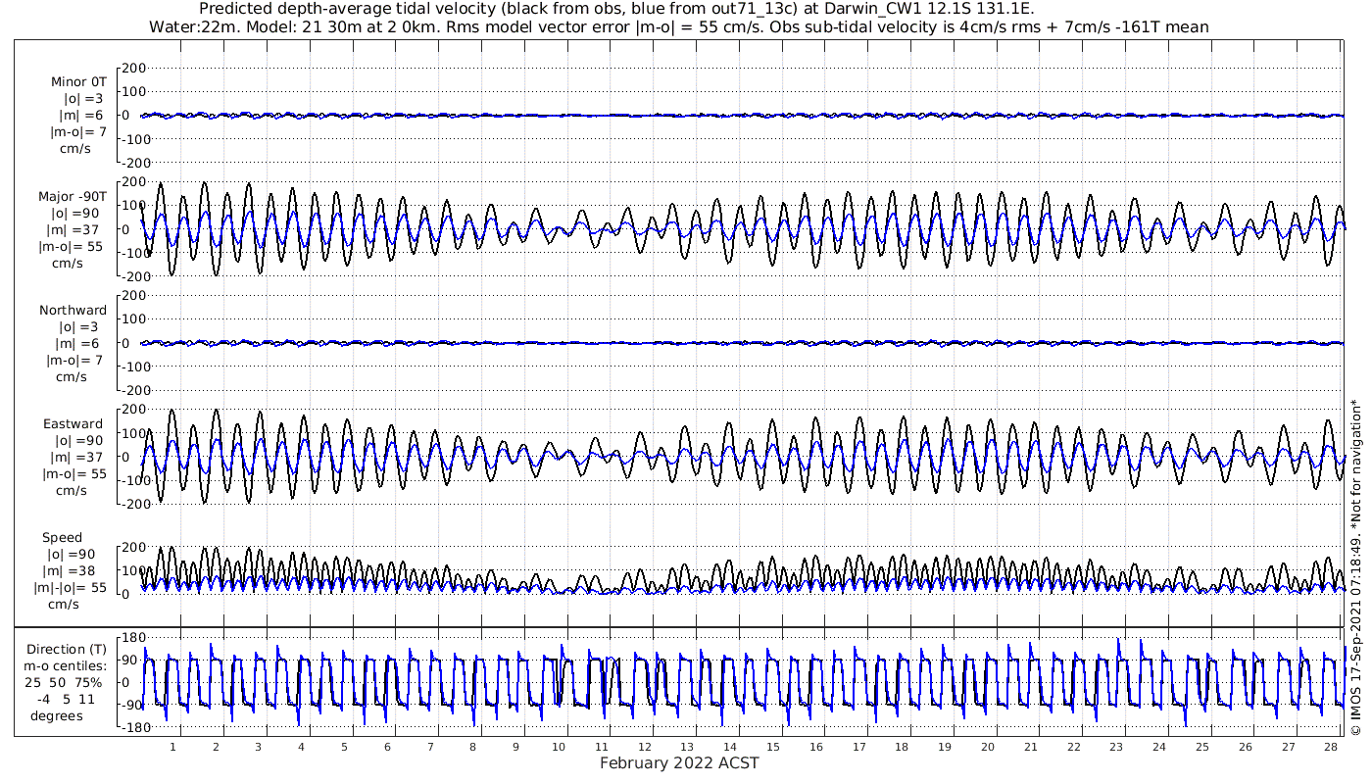Click x-axis day tick label '5'
Screen dimensions: 1372x784
pos(344,747)
